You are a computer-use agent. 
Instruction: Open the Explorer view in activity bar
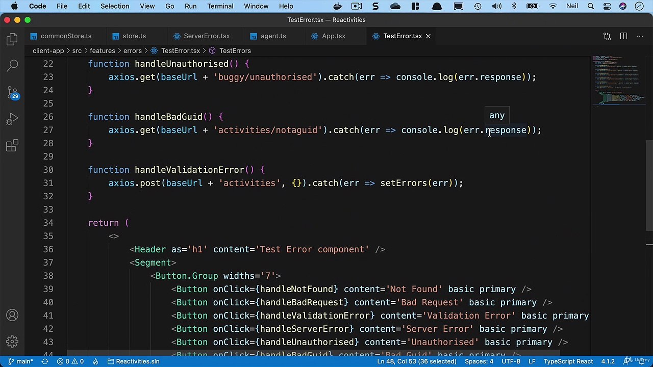click(x=12, y=39)
